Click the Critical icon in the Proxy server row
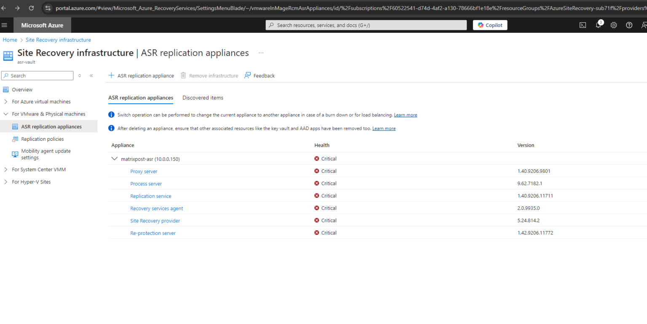Viewport: 647px width, 324px height. 317,171
